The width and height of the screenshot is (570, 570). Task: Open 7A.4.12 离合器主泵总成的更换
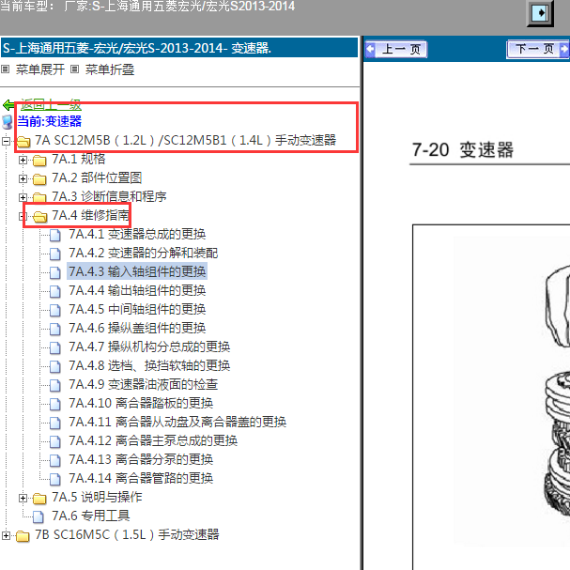153,441
